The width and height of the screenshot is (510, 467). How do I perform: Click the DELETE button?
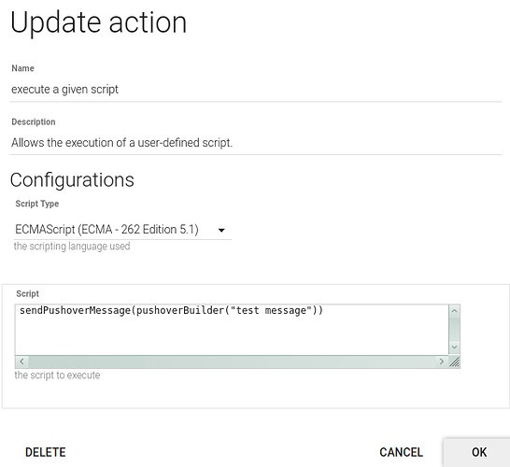[46, 452]
